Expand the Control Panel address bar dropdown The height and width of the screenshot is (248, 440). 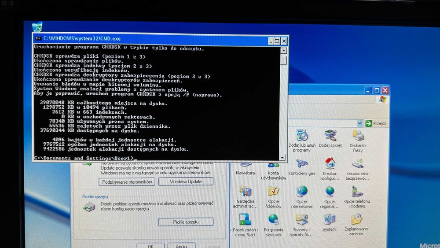tap(359, 123)
